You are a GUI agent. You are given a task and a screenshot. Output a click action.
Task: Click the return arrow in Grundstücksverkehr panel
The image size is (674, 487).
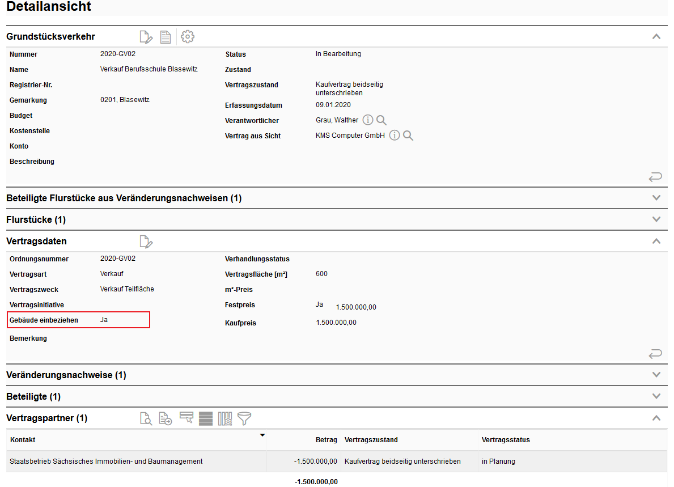pyautogui.click(x=655, y=177)
